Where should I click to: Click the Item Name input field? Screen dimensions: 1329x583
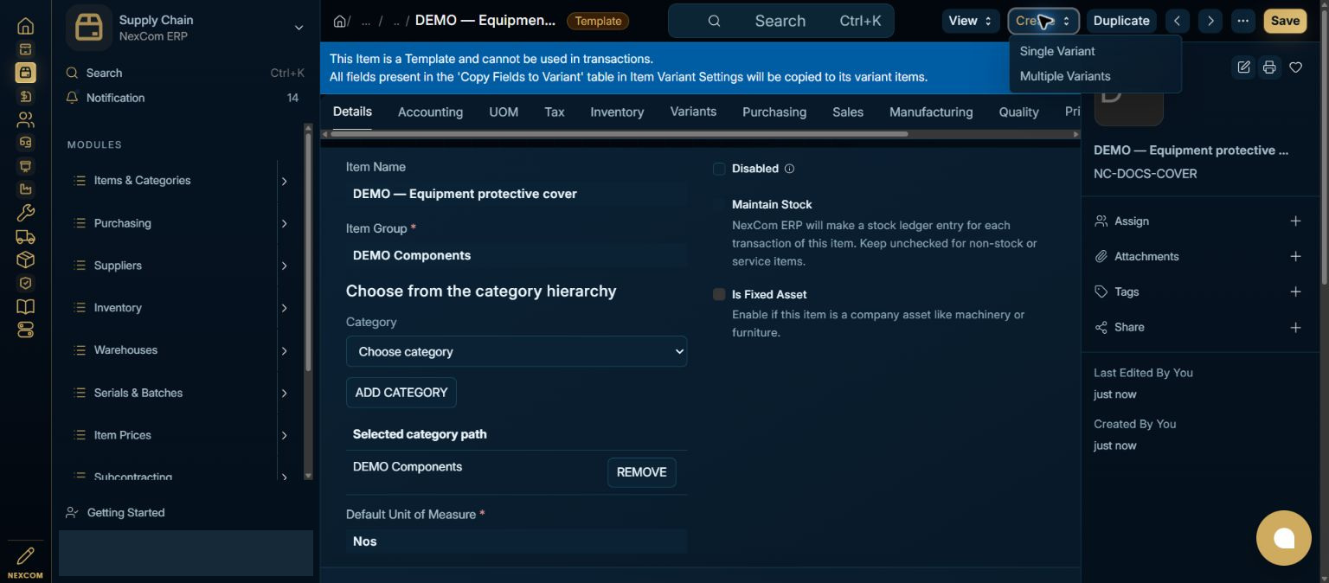pos(517,194)
